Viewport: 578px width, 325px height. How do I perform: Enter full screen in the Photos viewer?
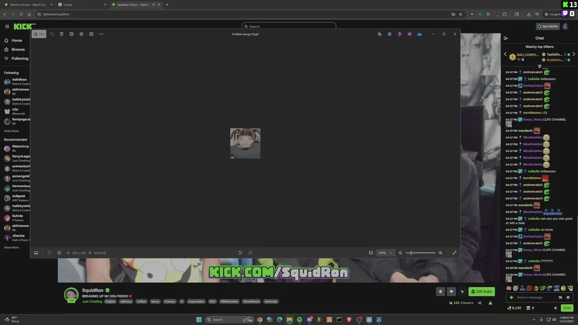(454, 253)
